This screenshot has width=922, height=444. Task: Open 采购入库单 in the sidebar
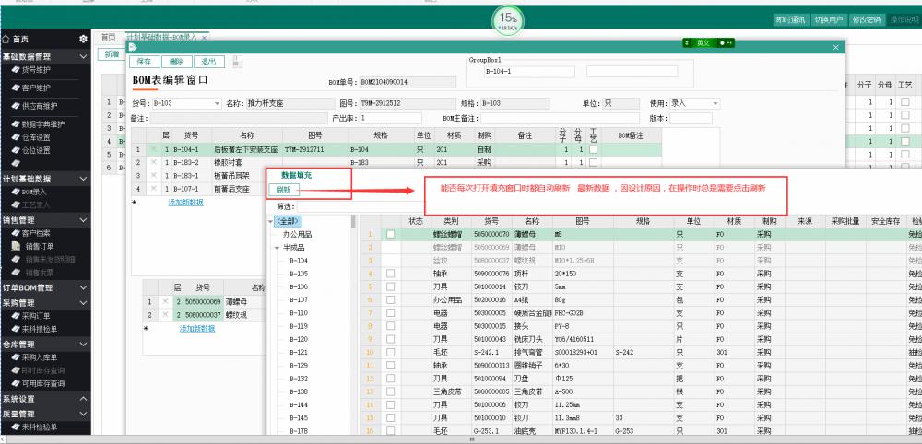39,357
